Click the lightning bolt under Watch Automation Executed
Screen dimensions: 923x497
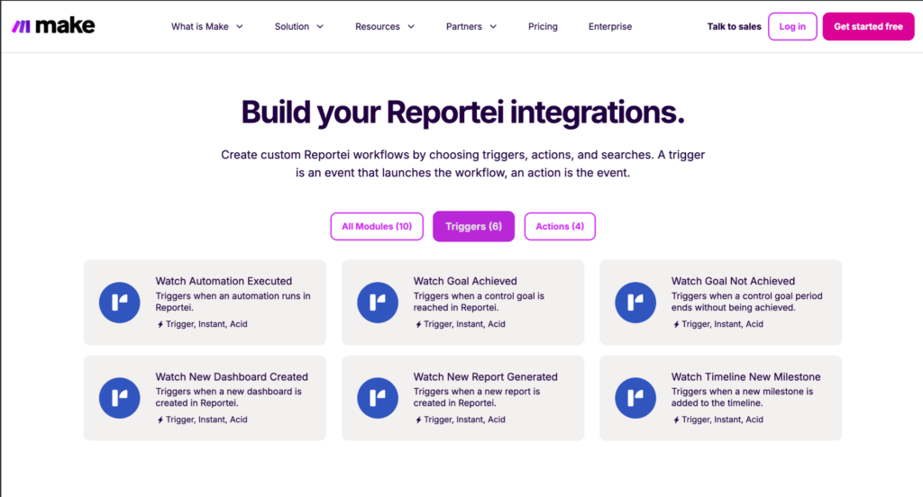tap(160, 324)
